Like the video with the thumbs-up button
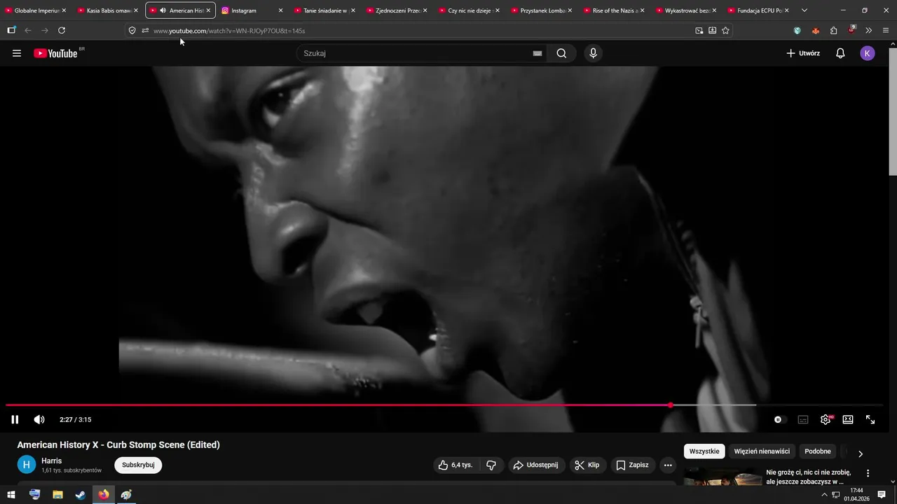The height and width of the screenshot is (504, 897). click(x=456, y=465)
